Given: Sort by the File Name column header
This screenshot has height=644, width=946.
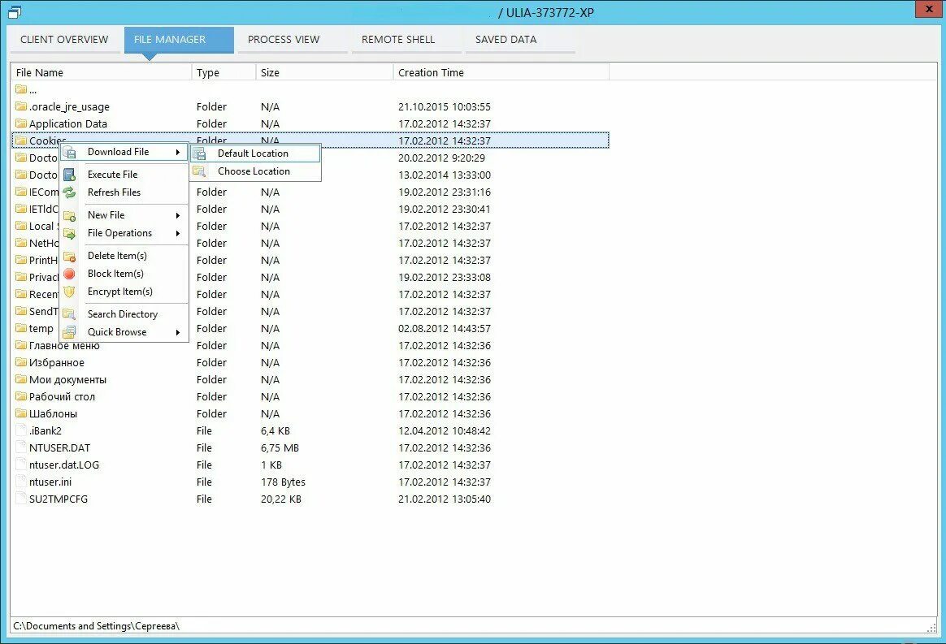Looking at the screenshot, I should (x=102, y=72).
